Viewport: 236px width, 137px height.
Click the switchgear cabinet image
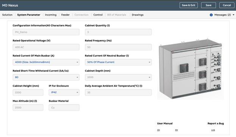(191, 69)
